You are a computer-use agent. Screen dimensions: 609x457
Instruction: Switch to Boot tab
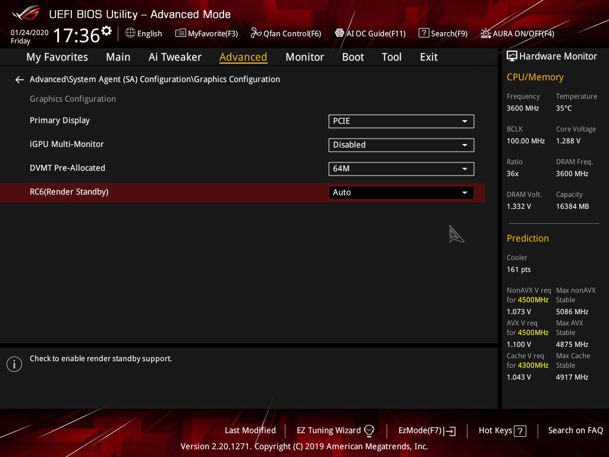coord(353,57)
